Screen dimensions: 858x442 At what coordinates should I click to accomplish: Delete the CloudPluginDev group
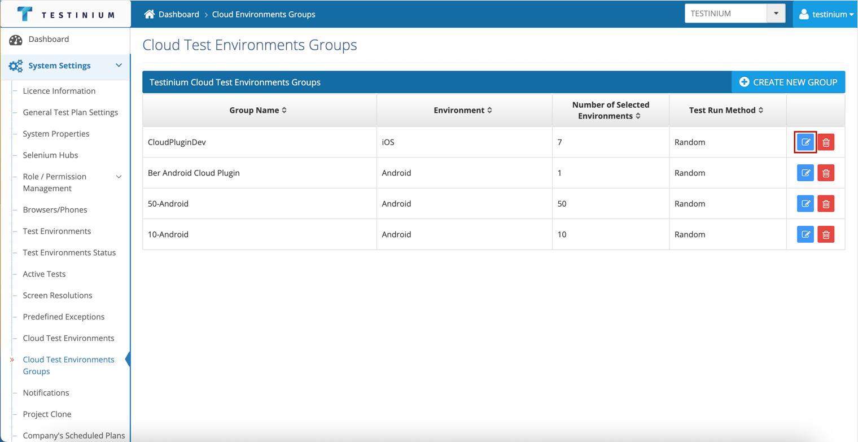click(x=826, y=142)
